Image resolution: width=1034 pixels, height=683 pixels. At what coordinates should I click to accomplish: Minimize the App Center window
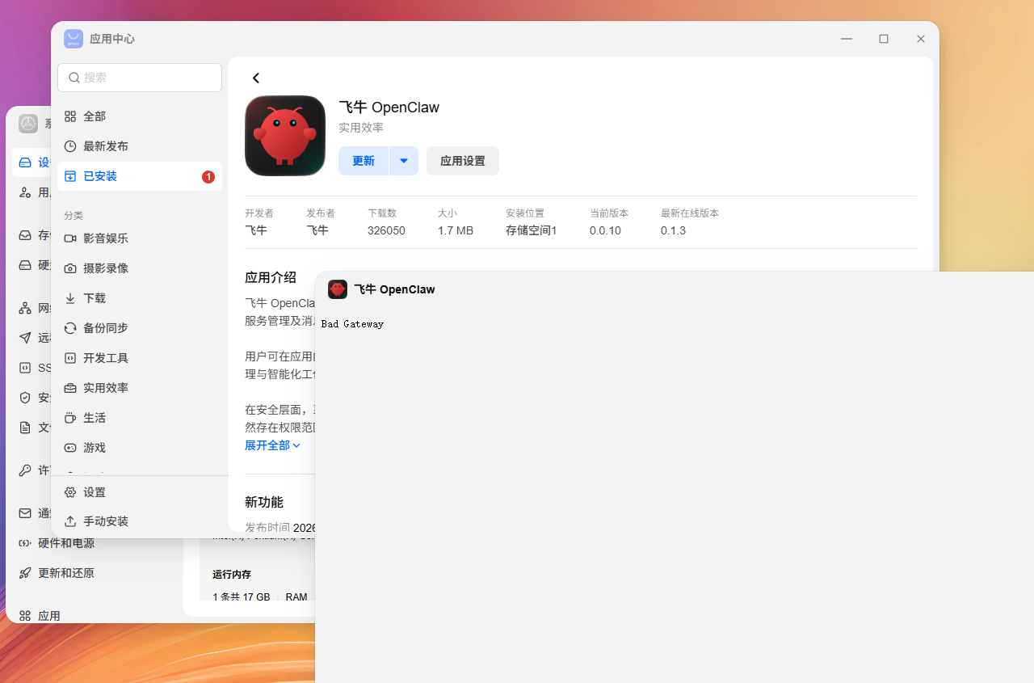847,39
